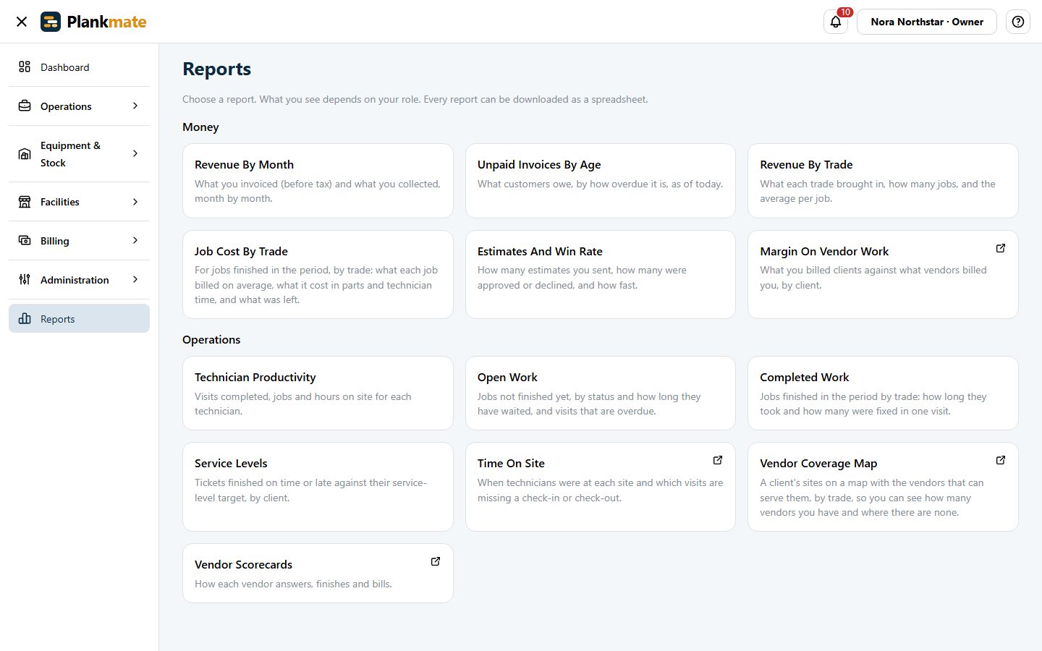Select Equipment & Stock in the sidebar
Image resolution: width=1042 pixels, height=651 pixels.
[79, 153]
